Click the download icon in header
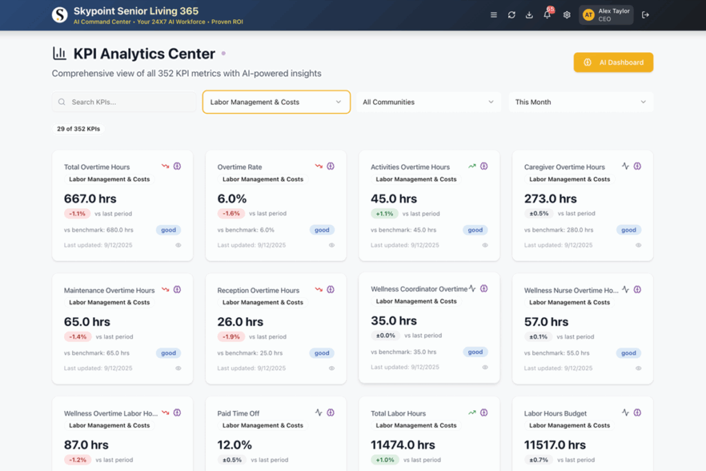Image resolution: width=706 pixels, height=471 pixels. coord(529,15)
